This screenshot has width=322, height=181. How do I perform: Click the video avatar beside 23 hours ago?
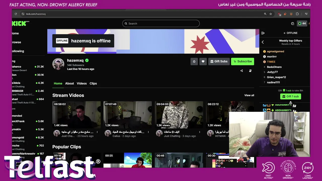pos(57,133)
